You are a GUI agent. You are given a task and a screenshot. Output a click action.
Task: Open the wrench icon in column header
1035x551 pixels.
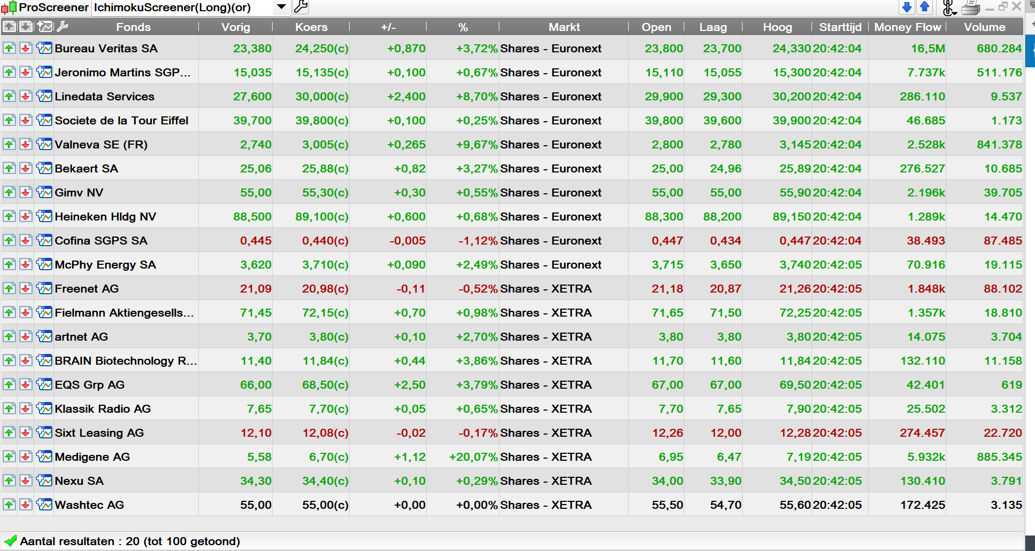[63, 27]
